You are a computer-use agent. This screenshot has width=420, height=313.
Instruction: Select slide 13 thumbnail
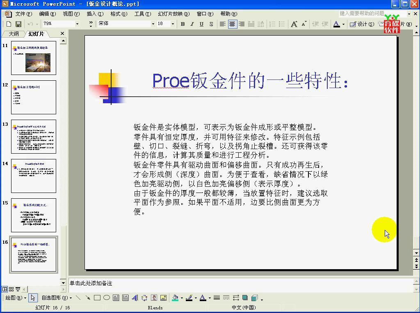click(x=34, y=136)
